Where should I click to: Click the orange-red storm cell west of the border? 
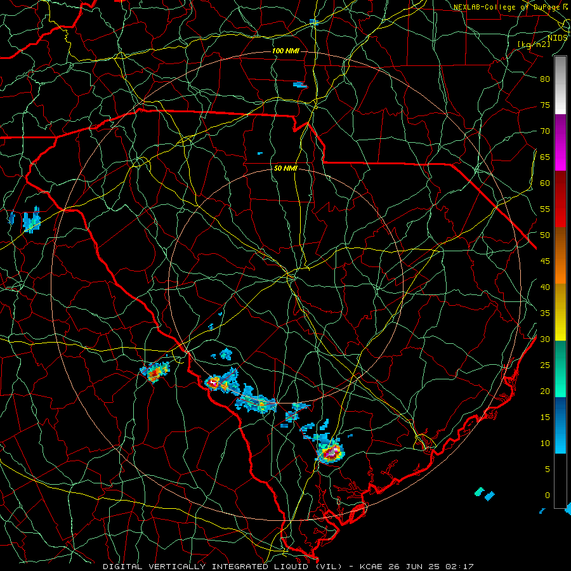pyautogui.click(x=155, y=372)
